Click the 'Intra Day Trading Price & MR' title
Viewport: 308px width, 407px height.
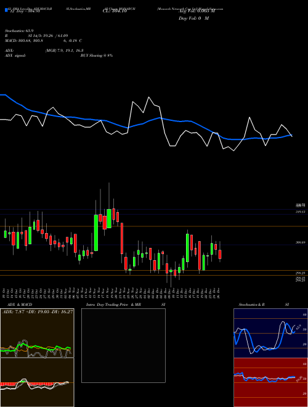coord(113,305)
